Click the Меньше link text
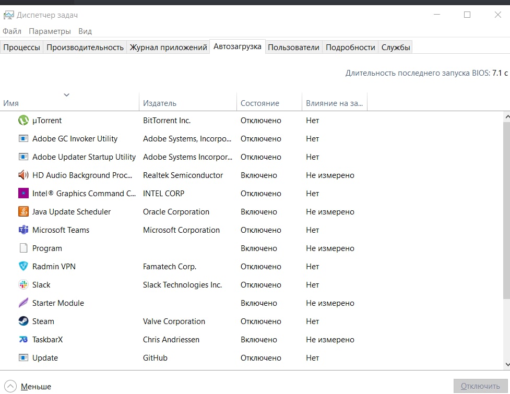510x394 pixels. [x=36, y=387]
